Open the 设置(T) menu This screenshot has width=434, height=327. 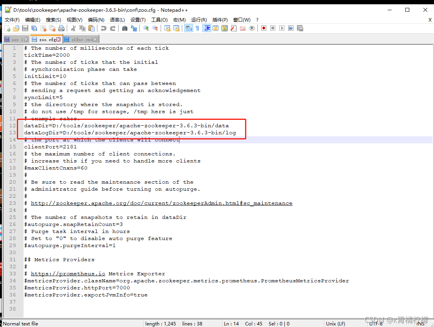(x=138, y=20)
